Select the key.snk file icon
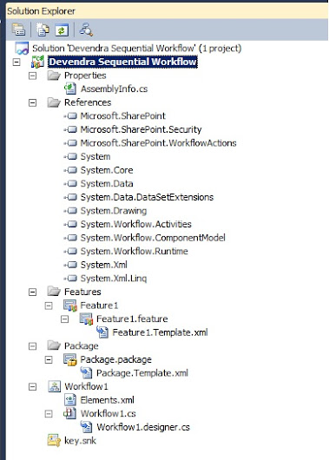The width and height of the screenshot is (329, 460). pyautogui.click(x=54, y=440)
